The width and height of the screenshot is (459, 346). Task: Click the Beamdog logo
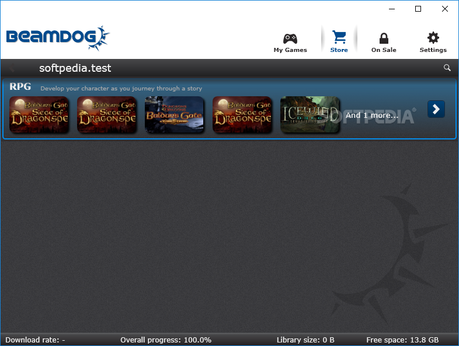(x=58, y=39)
